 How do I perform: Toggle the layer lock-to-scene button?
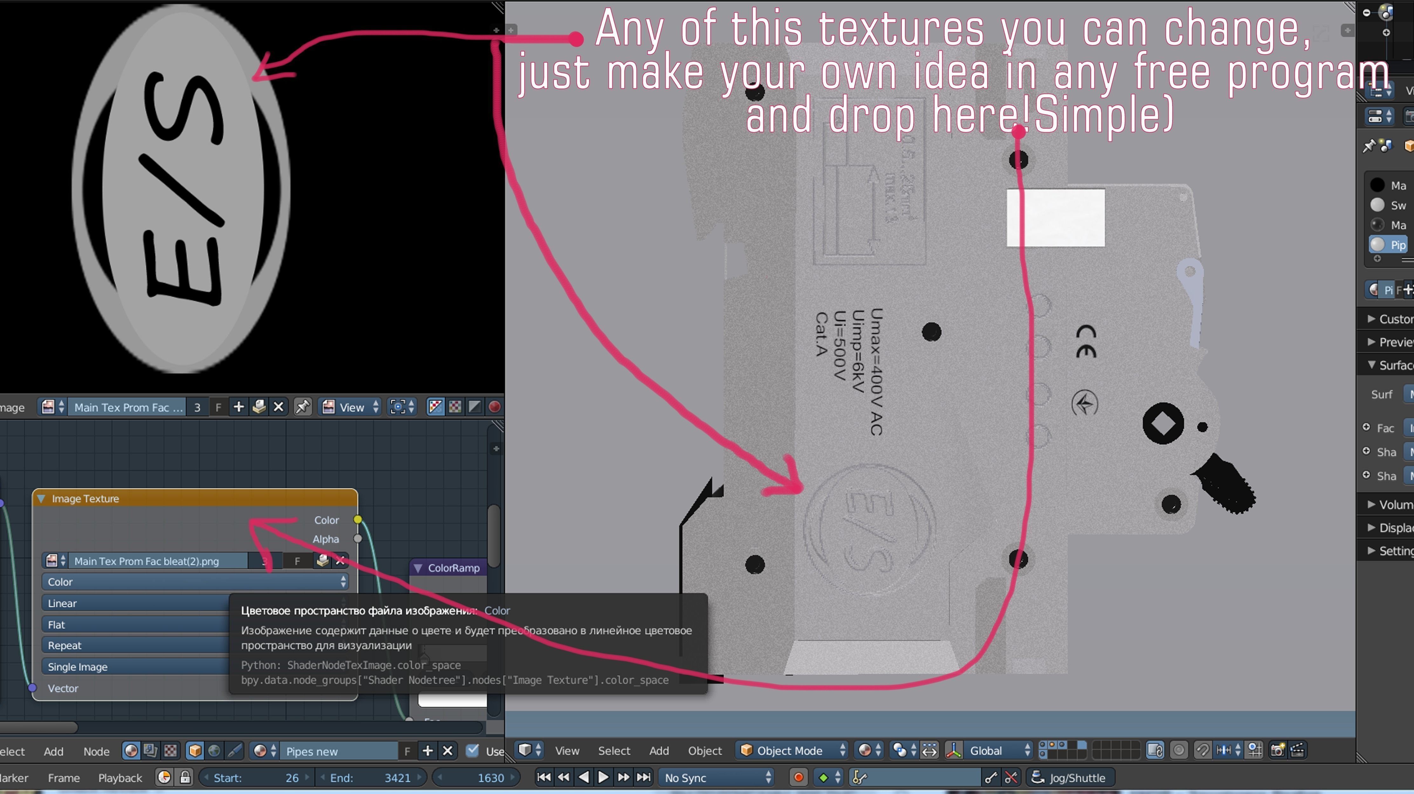1155,750
